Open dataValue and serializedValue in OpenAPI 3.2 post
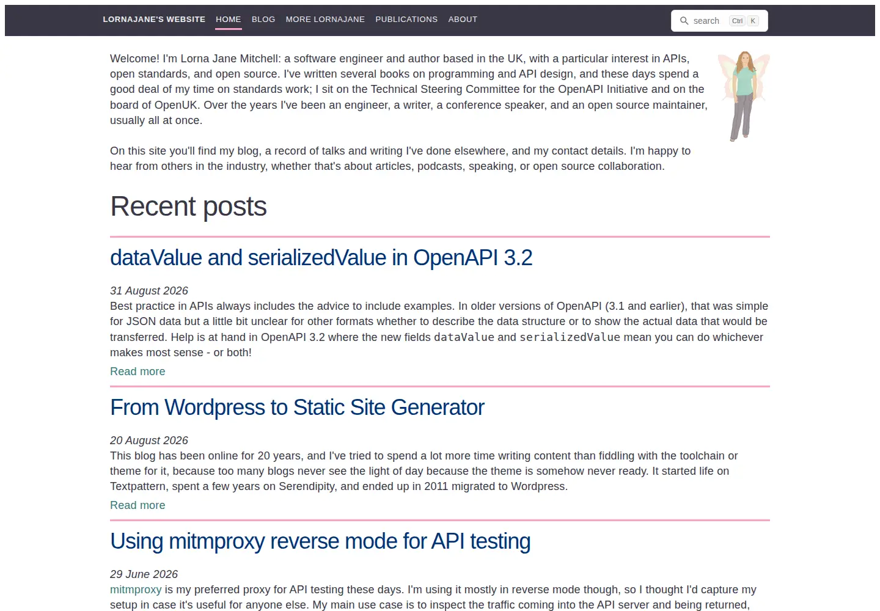 point(321,258)
